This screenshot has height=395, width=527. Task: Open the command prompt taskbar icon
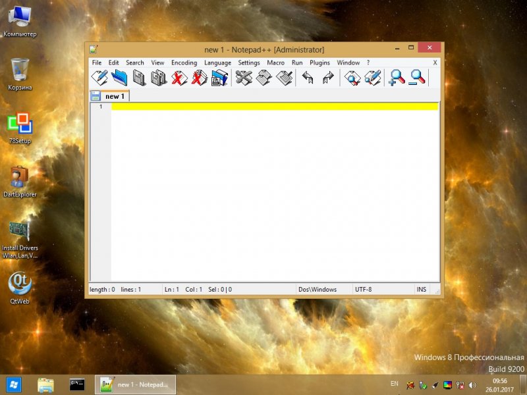coord(77,385)
